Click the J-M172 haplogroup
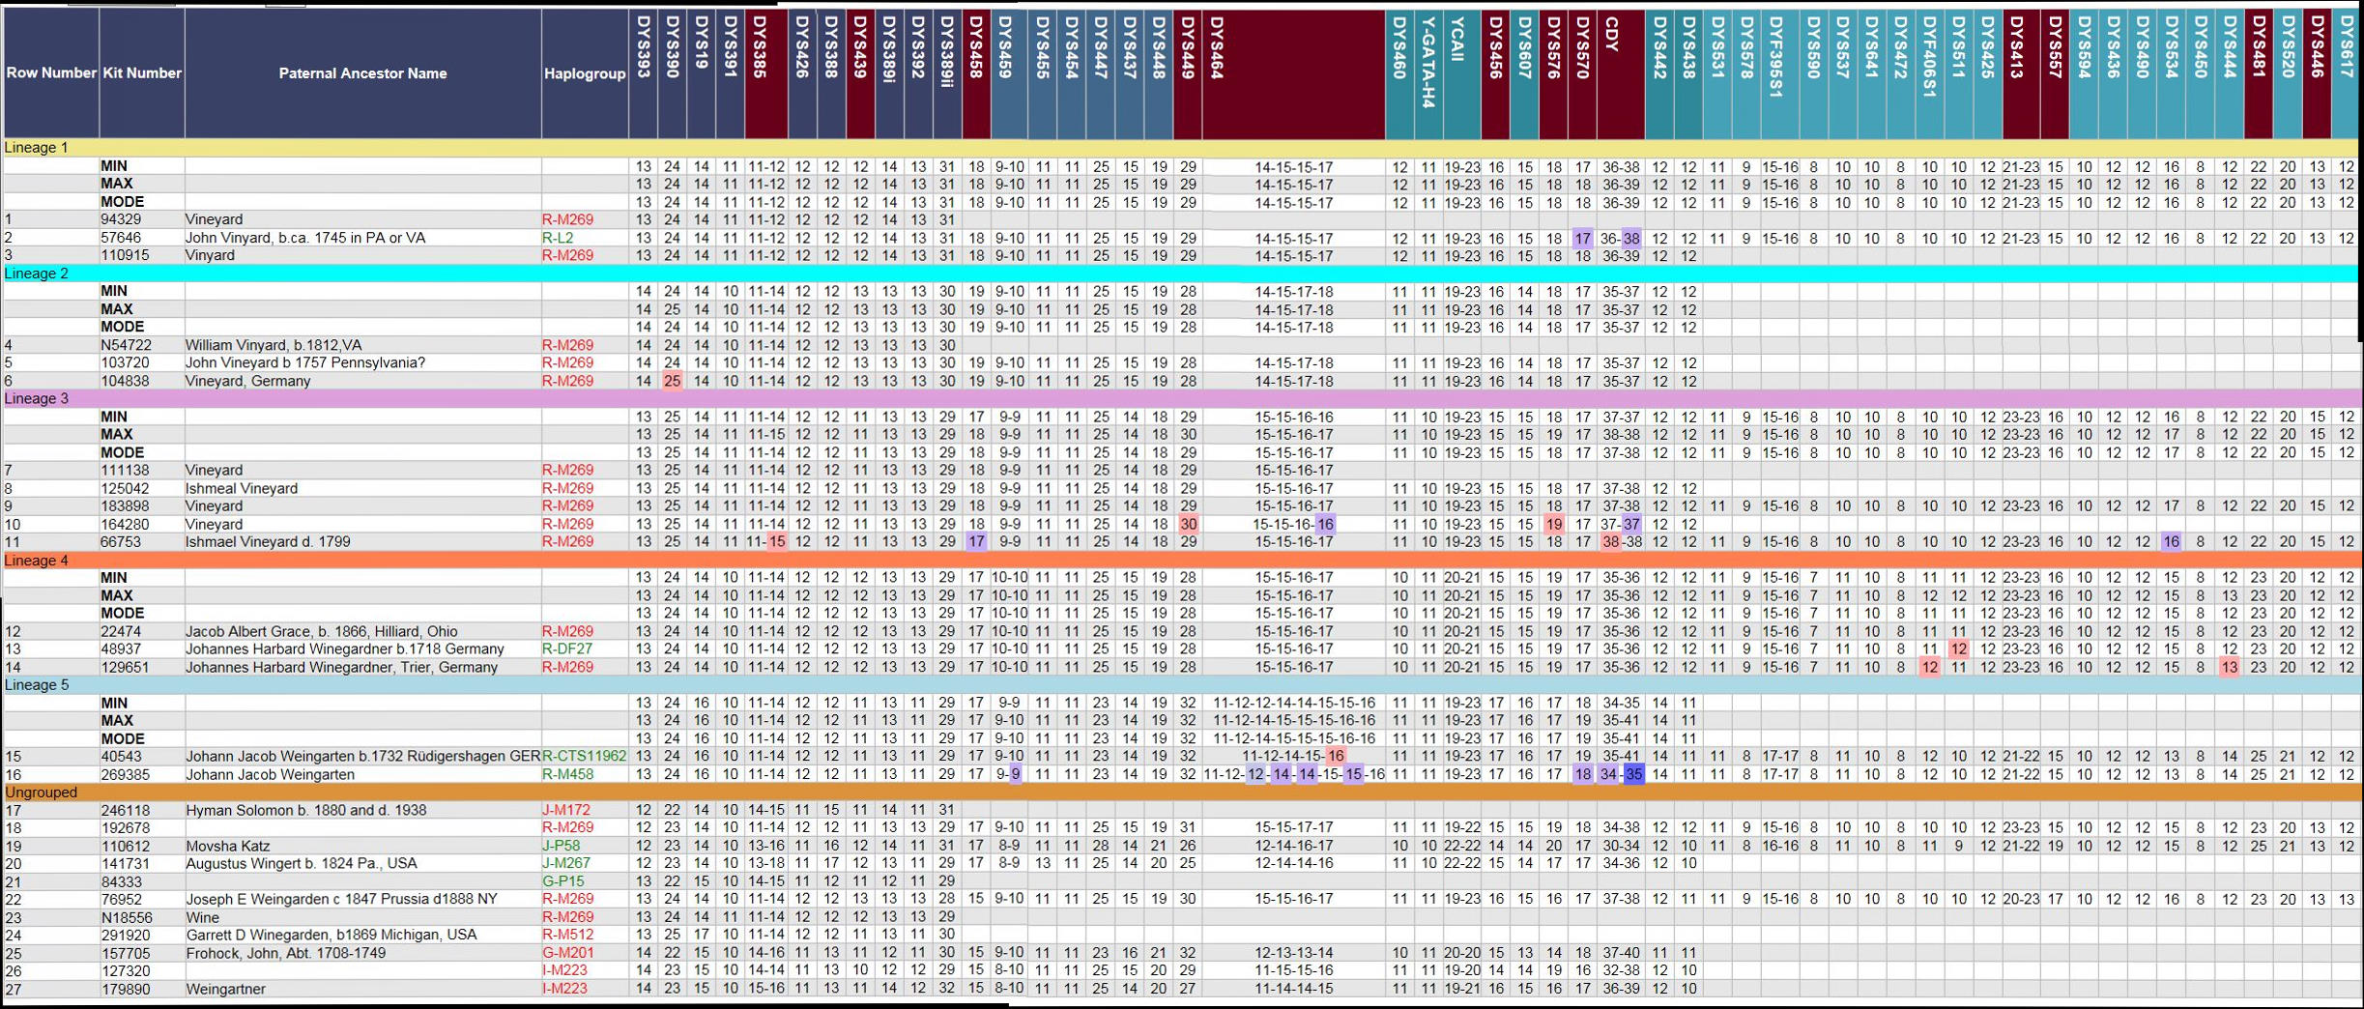The height and width of the screenshot is (1009, 2364). (566, 810)
